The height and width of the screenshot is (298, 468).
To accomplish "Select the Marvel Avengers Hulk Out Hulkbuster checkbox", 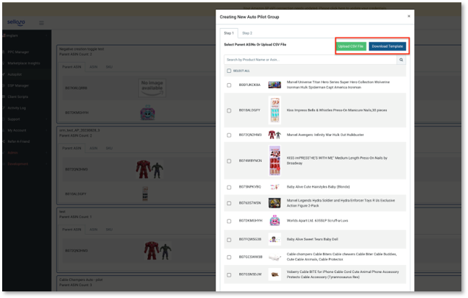I will [229, 135].
